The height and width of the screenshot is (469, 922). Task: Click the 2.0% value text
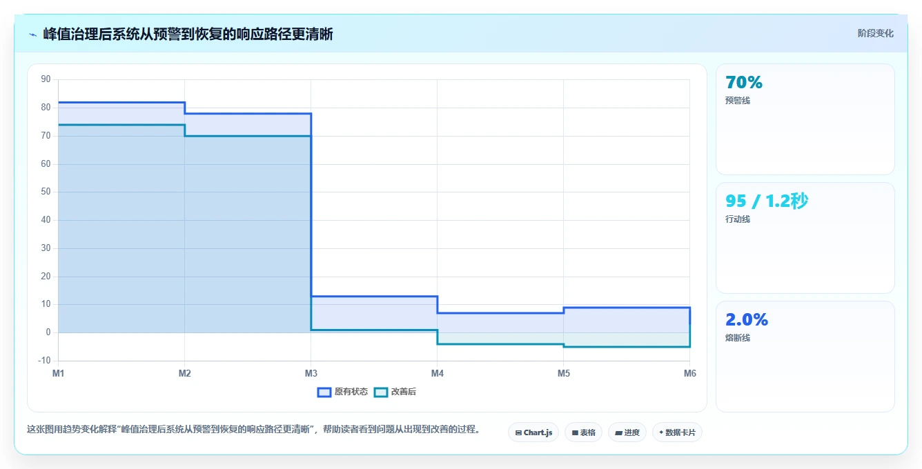[x=747, y=320]
